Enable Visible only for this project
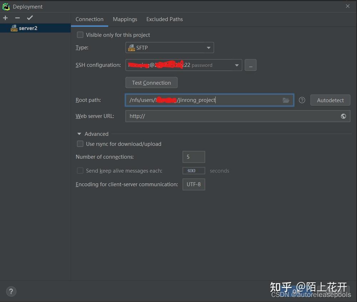 (80, 35)
